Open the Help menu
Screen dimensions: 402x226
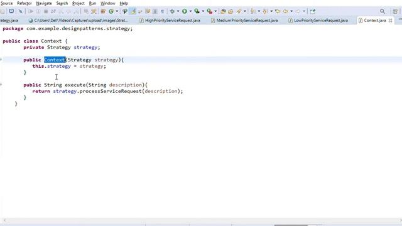124,3
